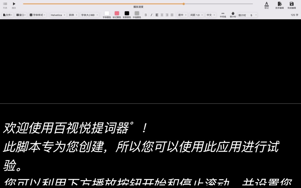Pick the gray 中线颜色 swatch

(137, 13)
